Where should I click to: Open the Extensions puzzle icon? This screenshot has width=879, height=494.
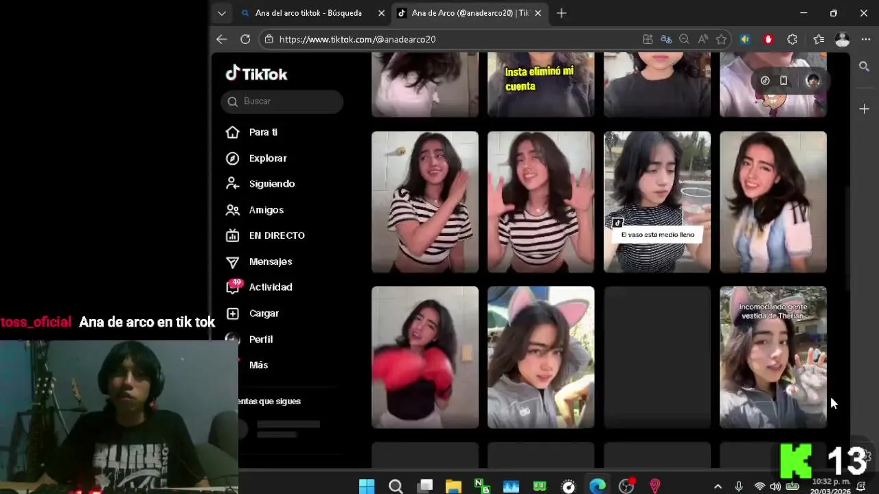[792, 39]
